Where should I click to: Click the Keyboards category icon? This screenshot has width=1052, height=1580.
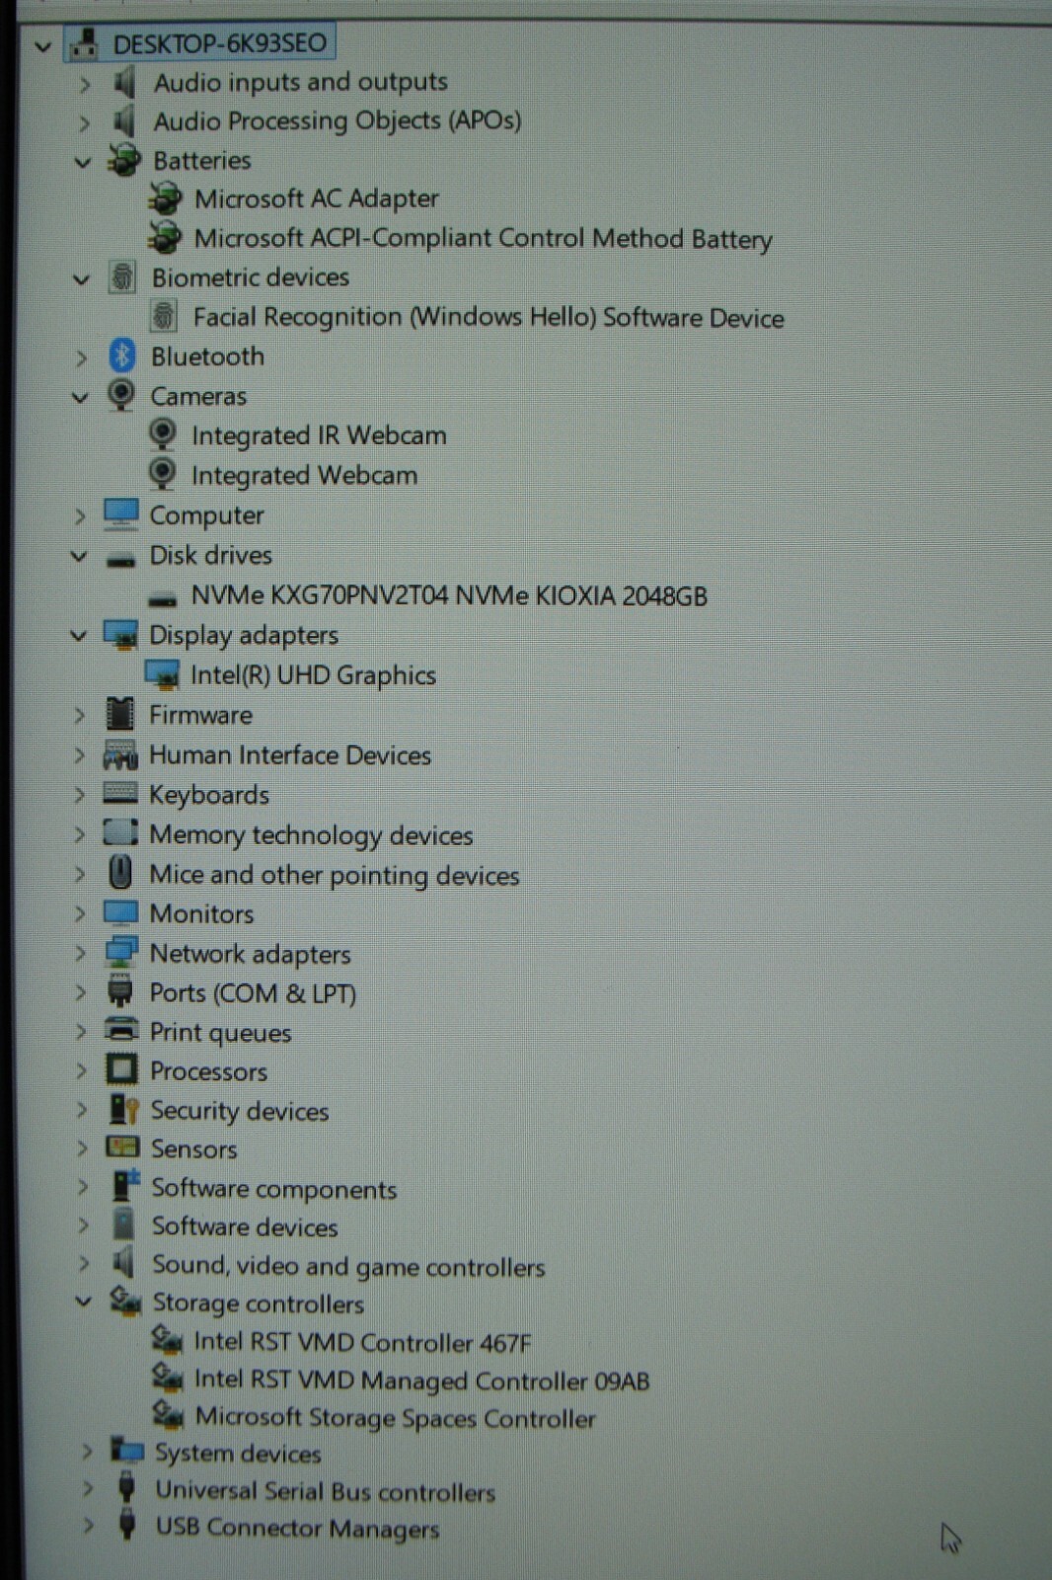120,793
